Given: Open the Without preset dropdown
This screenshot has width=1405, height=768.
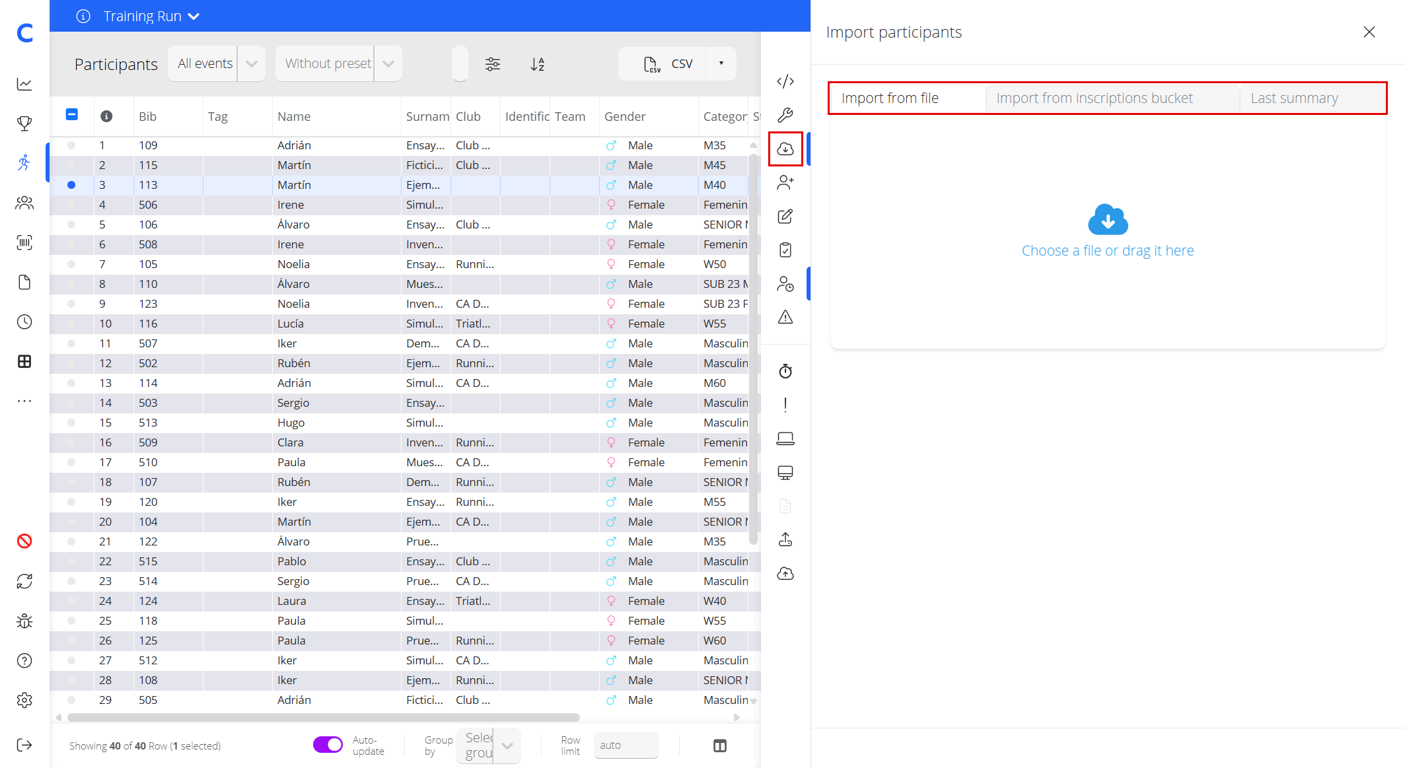Looking at the screenshot, I should (x=338, y=63).
